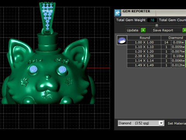The width and height of the screenshot is (186, 140).
Task: Select the 1.00 X 1.00 row
Action: pyautogui.click(x=157, y=42)
